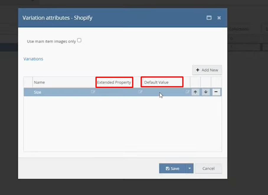Edit the Extended Property cell for Size

[140, 92]
